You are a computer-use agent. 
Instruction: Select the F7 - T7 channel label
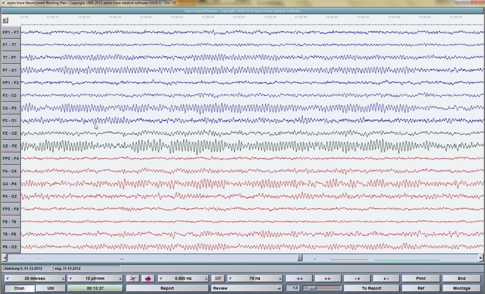(11, 44)
